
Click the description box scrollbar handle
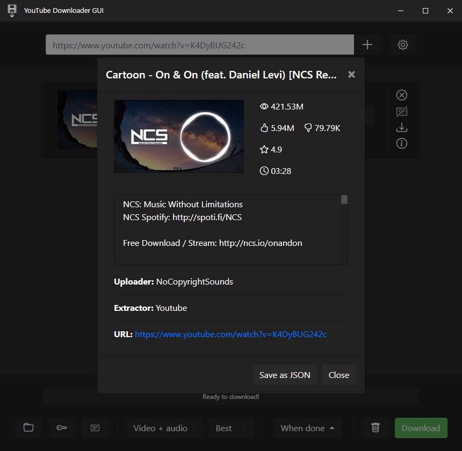tap(344, 199)
